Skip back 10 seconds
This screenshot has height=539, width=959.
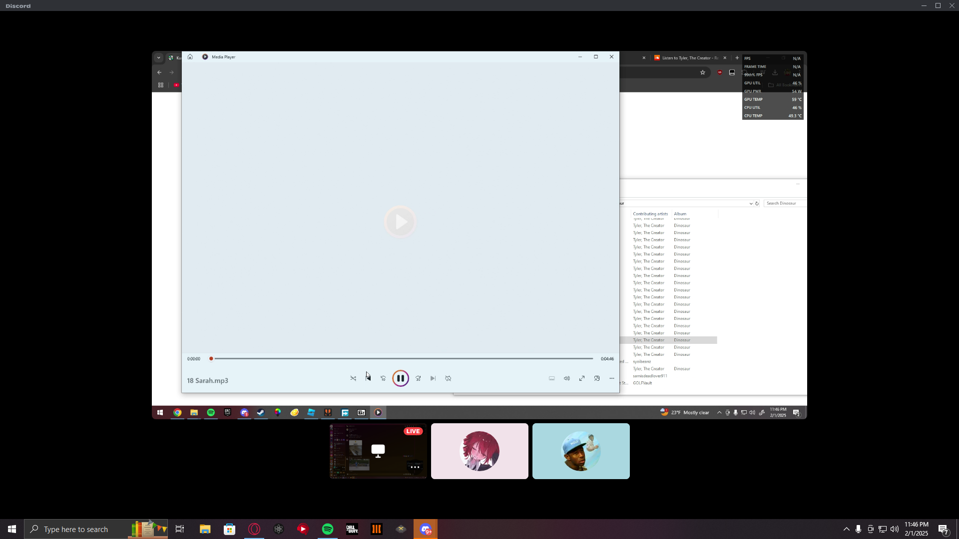click(x=383, y=378)
